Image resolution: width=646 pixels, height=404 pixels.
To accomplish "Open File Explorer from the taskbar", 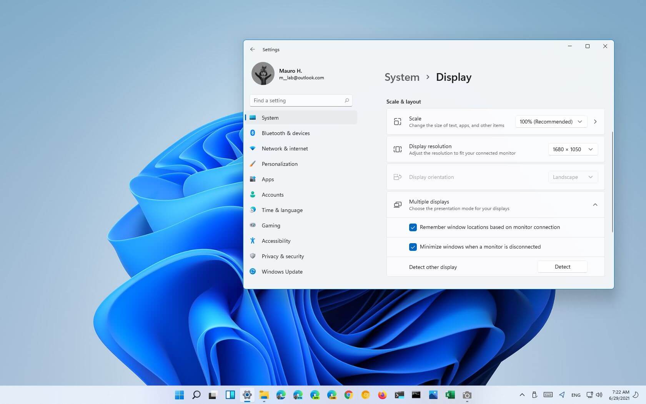I will coord(264,395).
